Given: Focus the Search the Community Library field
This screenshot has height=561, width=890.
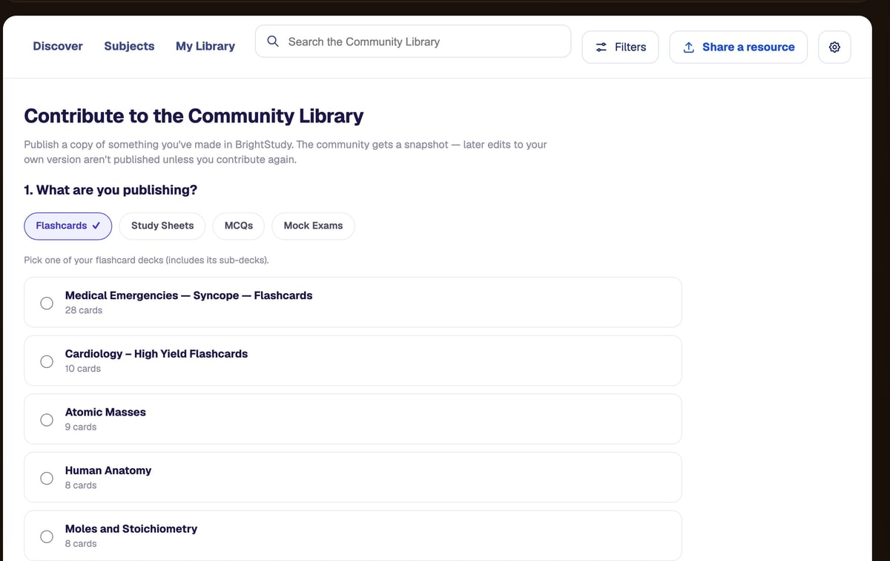Looking at the screenshot, I should tap(413, 42).
